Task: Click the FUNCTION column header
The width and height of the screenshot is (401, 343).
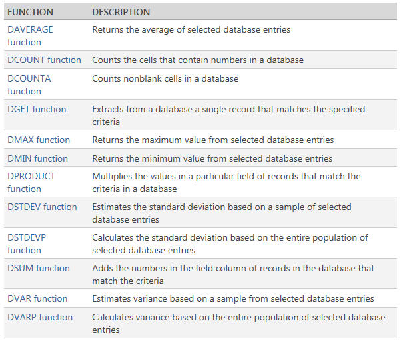Action: click(x=30, y=12)
